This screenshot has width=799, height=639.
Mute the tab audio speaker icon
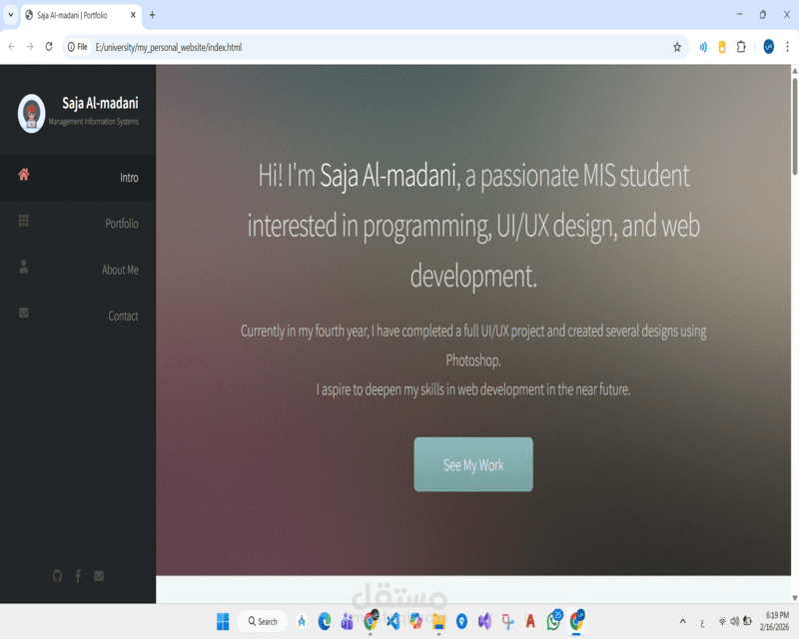pyautogui.click(x=703, y=46)
